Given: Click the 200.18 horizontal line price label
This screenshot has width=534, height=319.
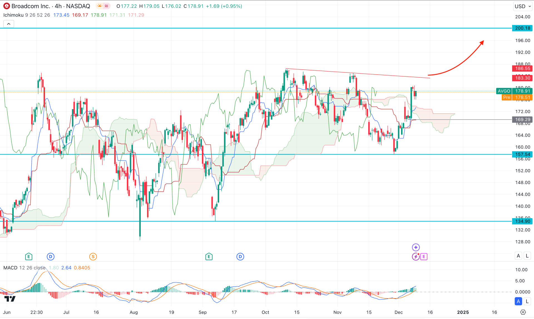Looking at the screenshot, I should click(522, 28).
